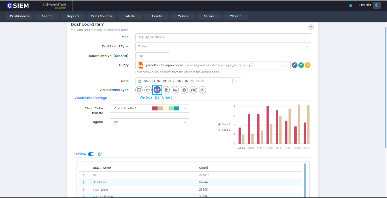
Task: Open the Dashboard Type dropdown
Action: pyautogui.click(x=223, y=46)
